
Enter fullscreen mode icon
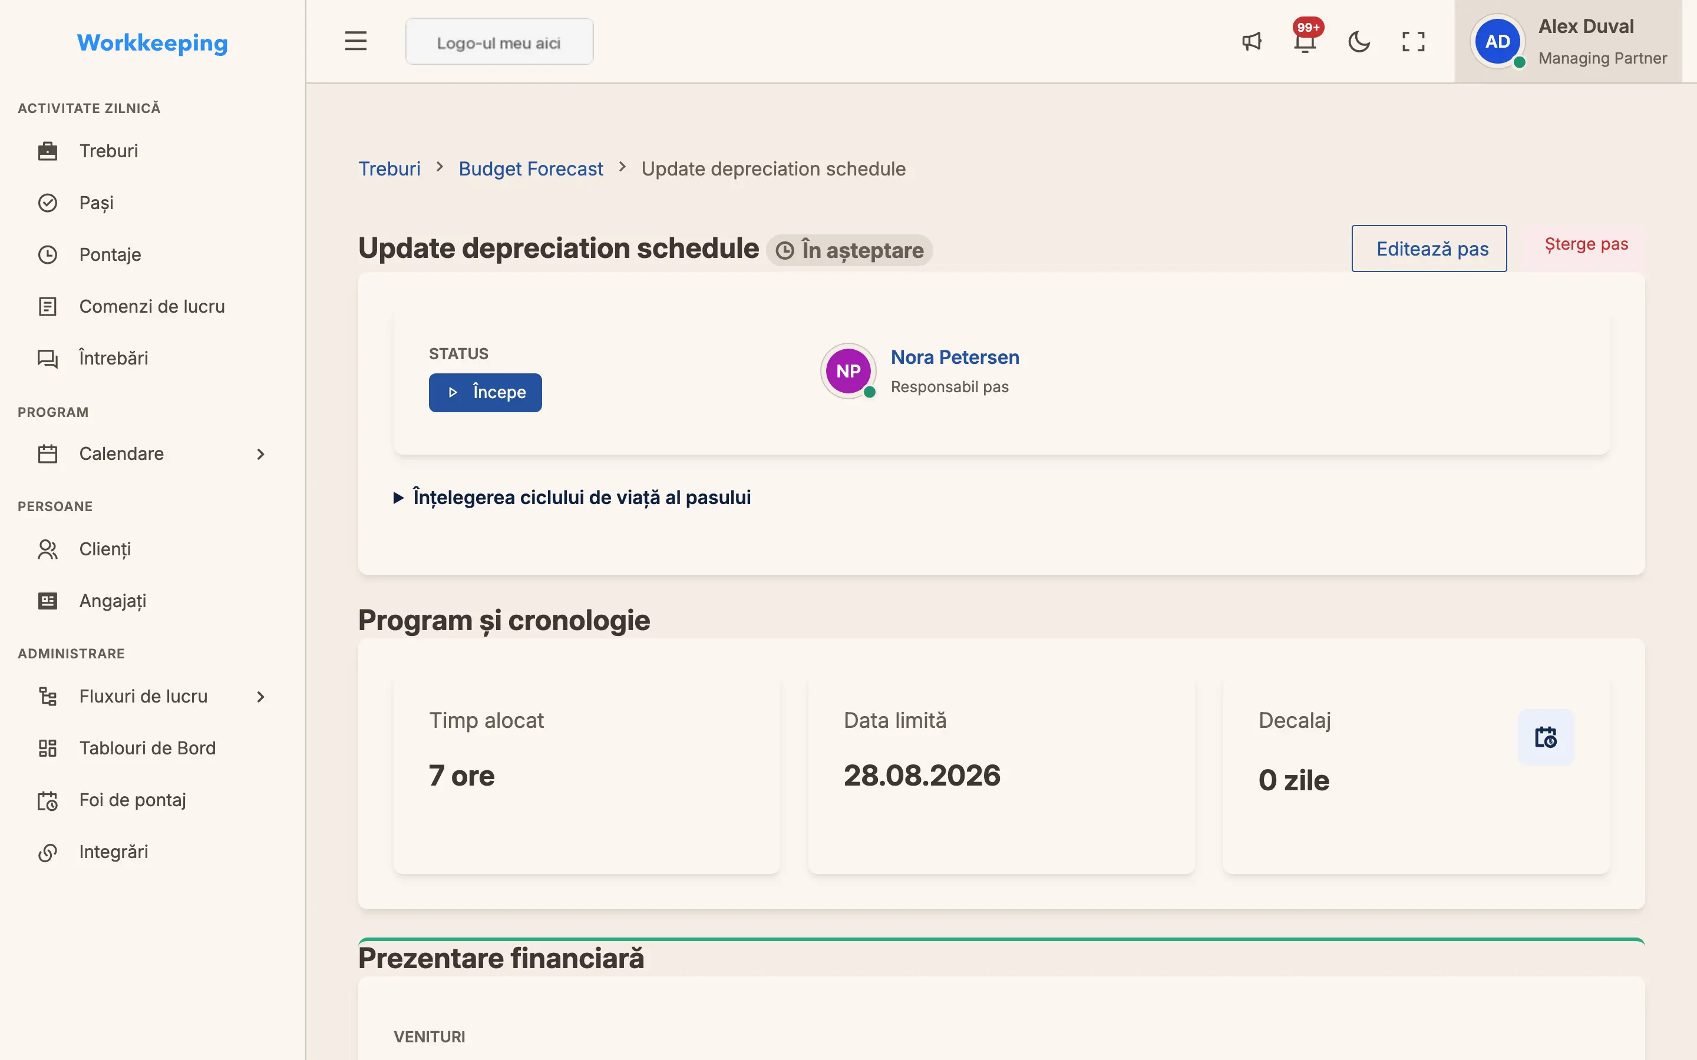pos(1413,41)
